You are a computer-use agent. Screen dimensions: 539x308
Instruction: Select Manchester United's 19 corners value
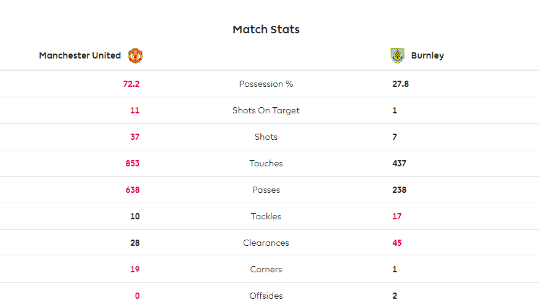tap(134, 269)
